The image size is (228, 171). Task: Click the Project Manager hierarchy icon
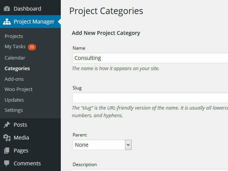coord(7,22)
